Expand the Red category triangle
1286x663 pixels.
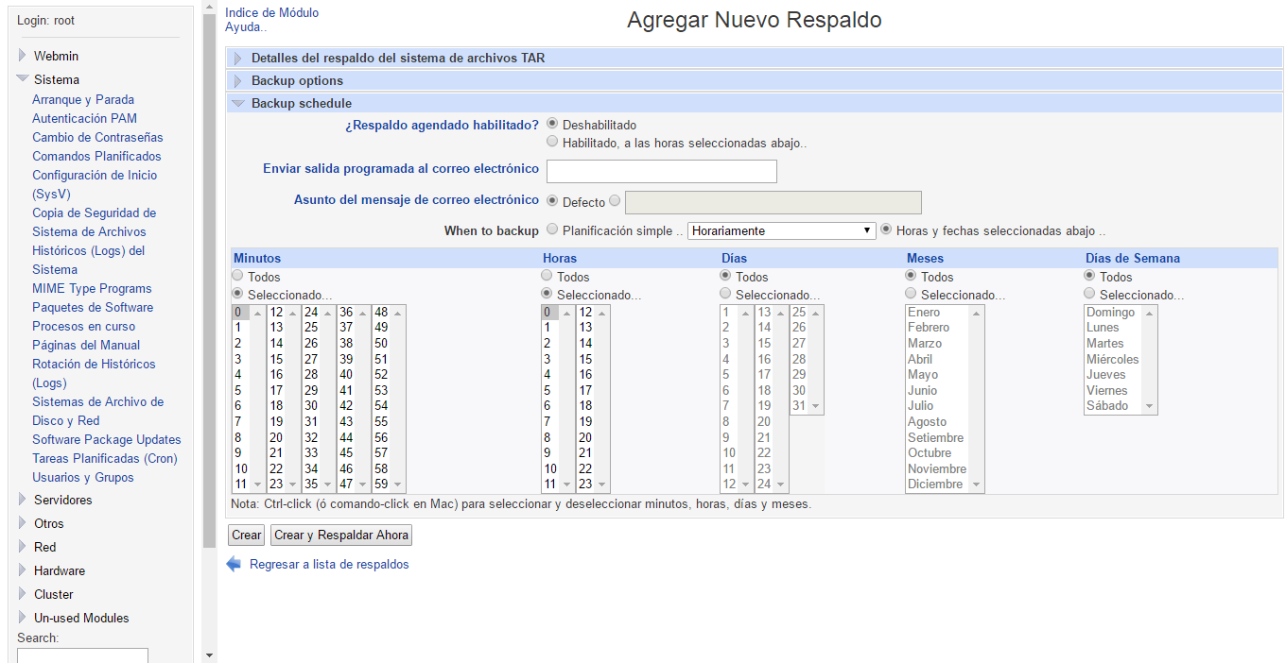[x=22, y=547]
